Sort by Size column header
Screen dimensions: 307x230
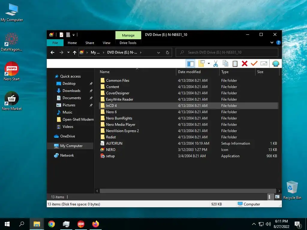click(x=267, y=72)
